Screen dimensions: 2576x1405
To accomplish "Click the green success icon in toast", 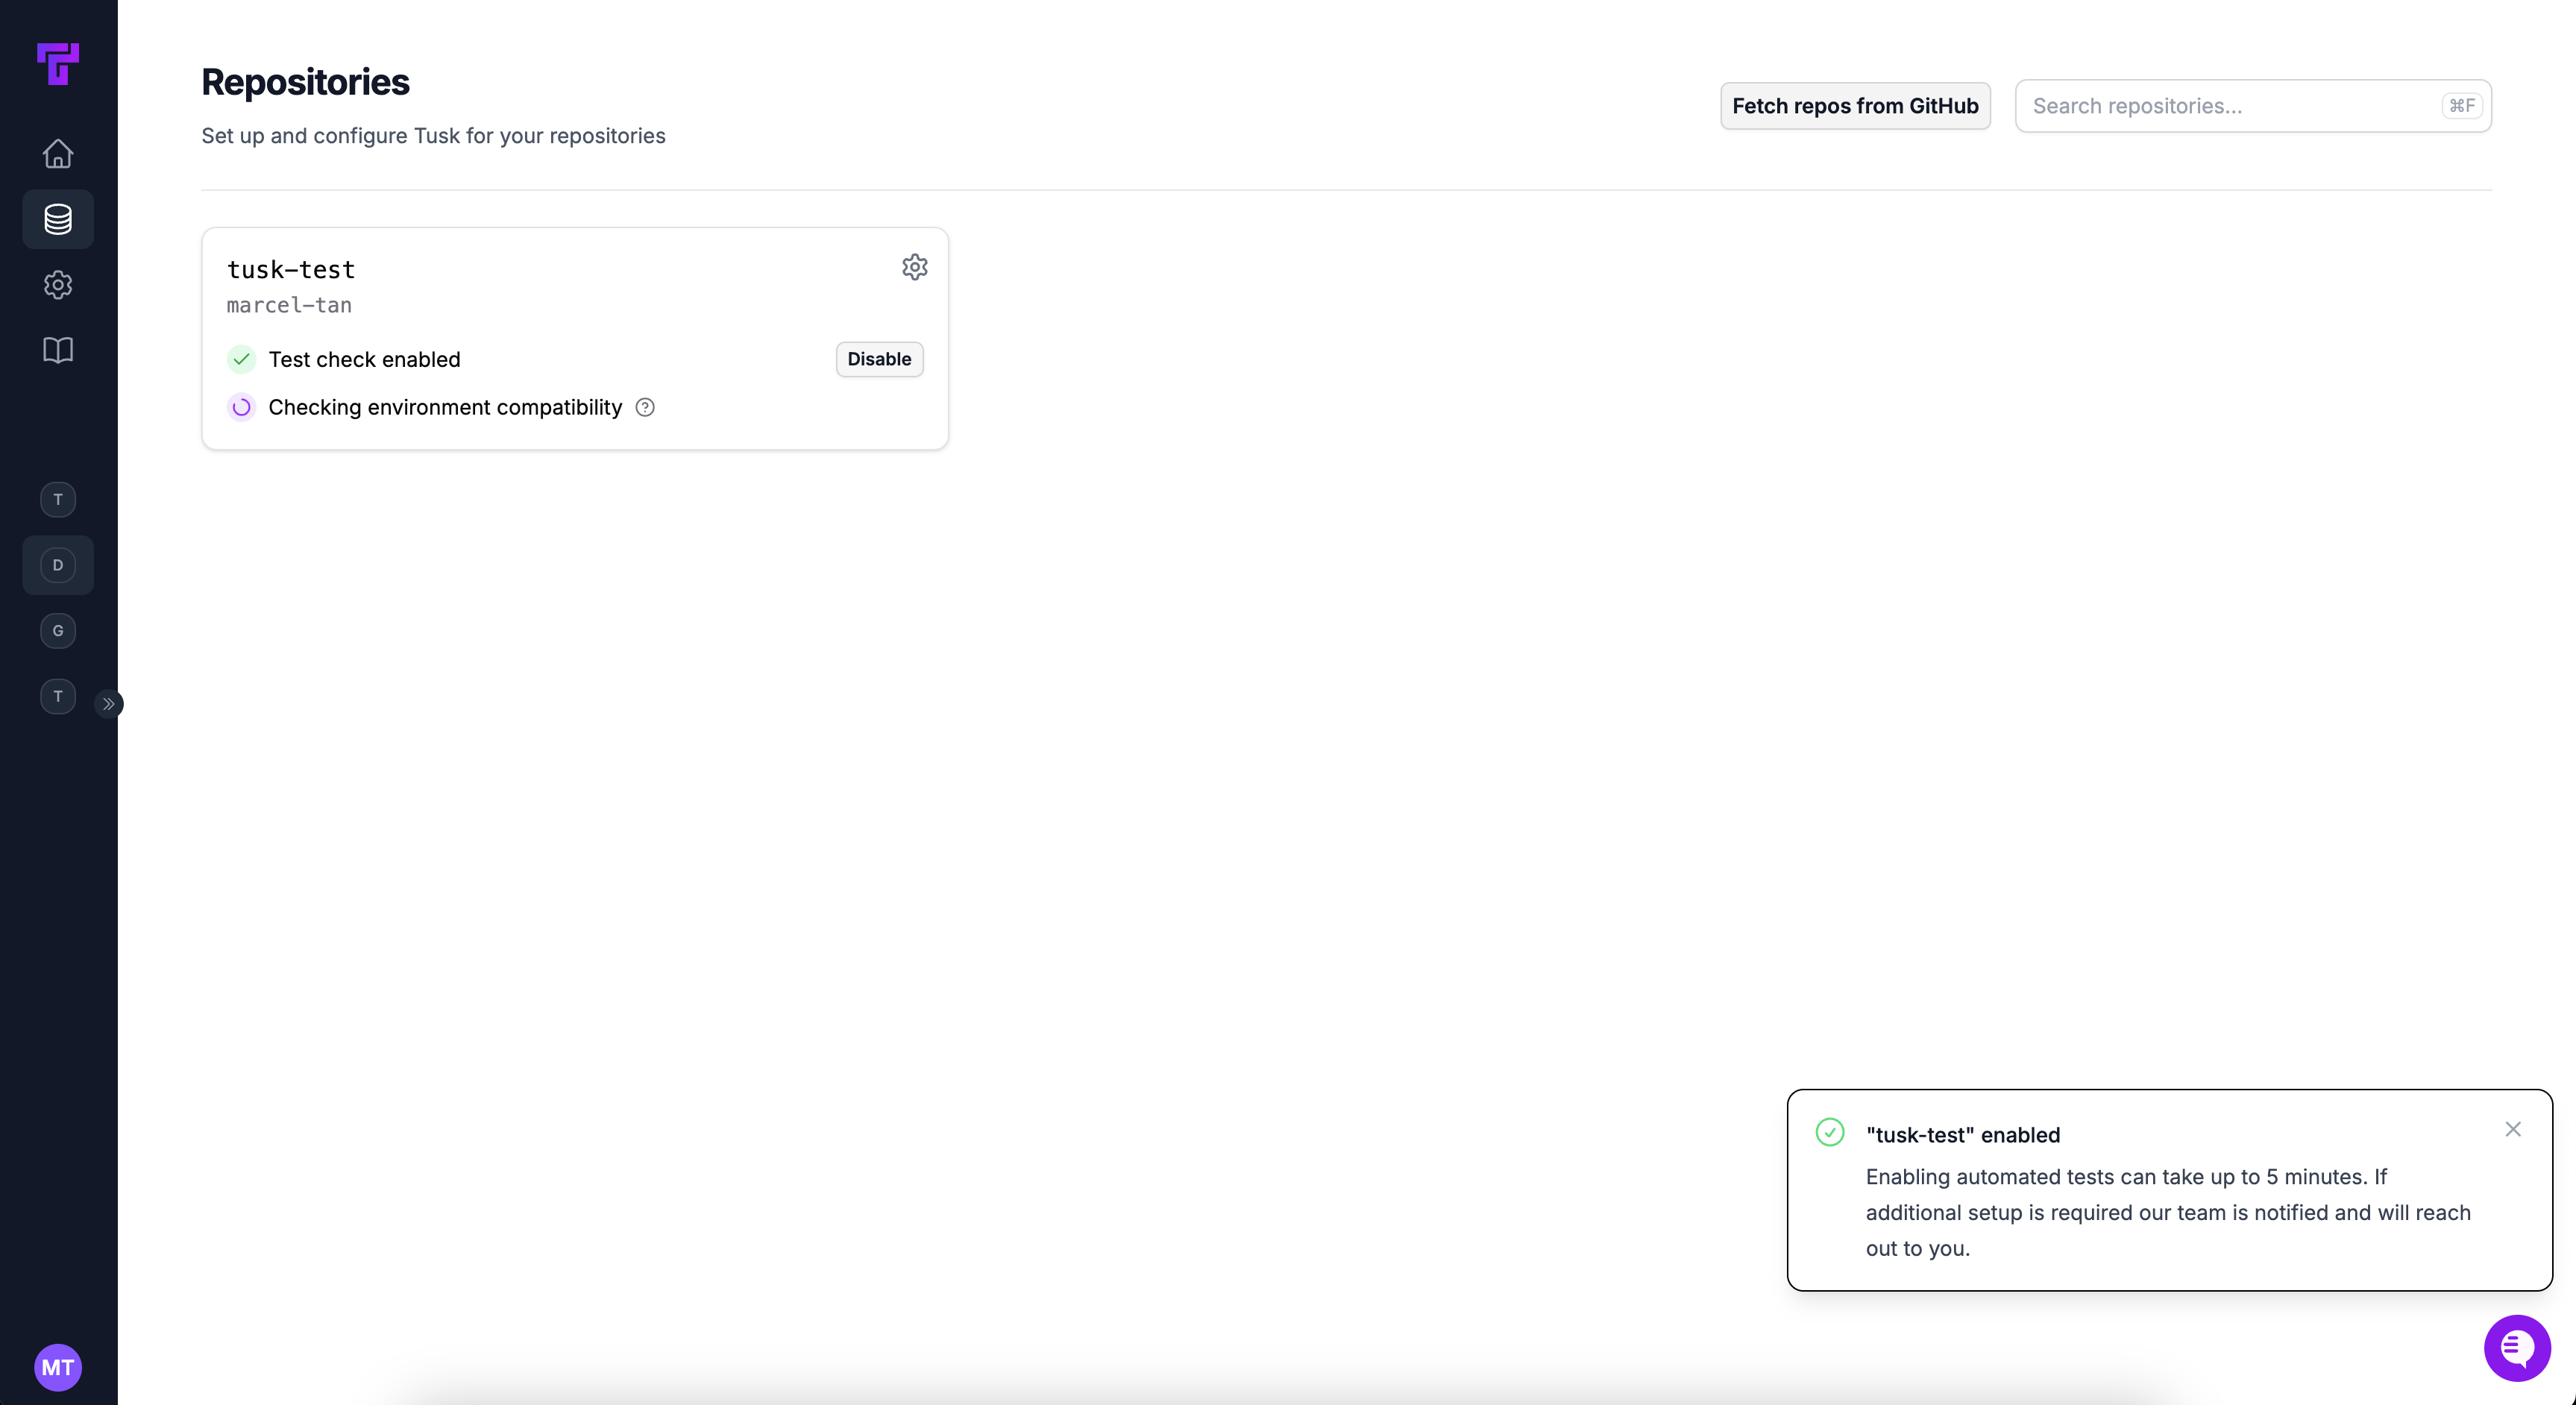I will (1829, 1132).
